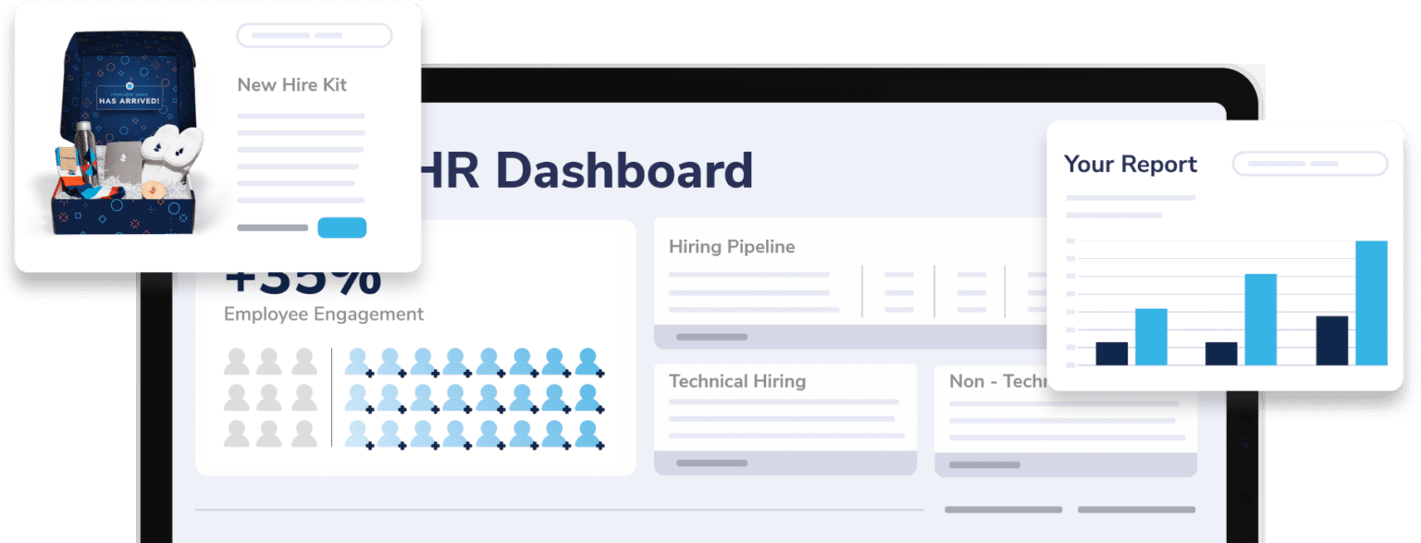Select first blue employee icon in top row
The width and height of the screenshot is (1421, 543).
click(x=358, y=362)
